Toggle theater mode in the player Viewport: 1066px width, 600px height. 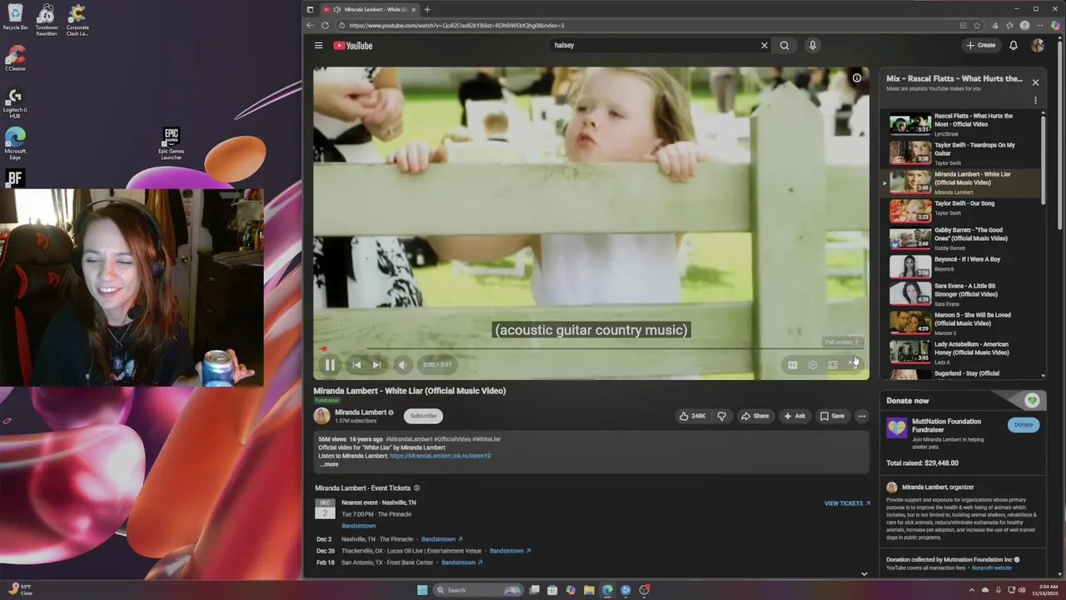(832, 365)
